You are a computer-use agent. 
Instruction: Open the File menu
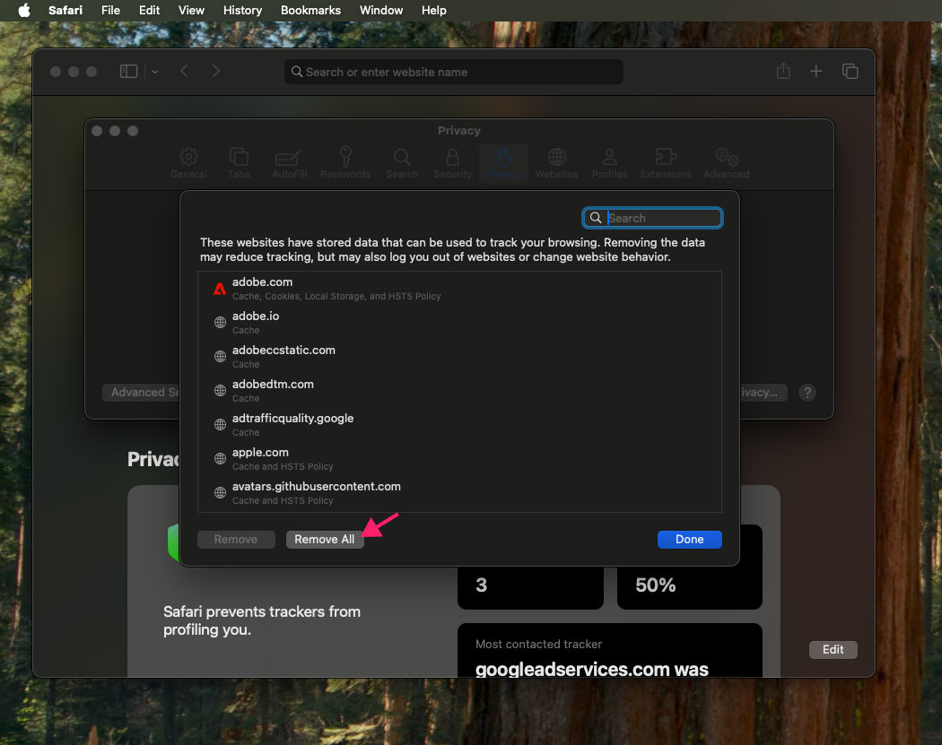point(110,10)
